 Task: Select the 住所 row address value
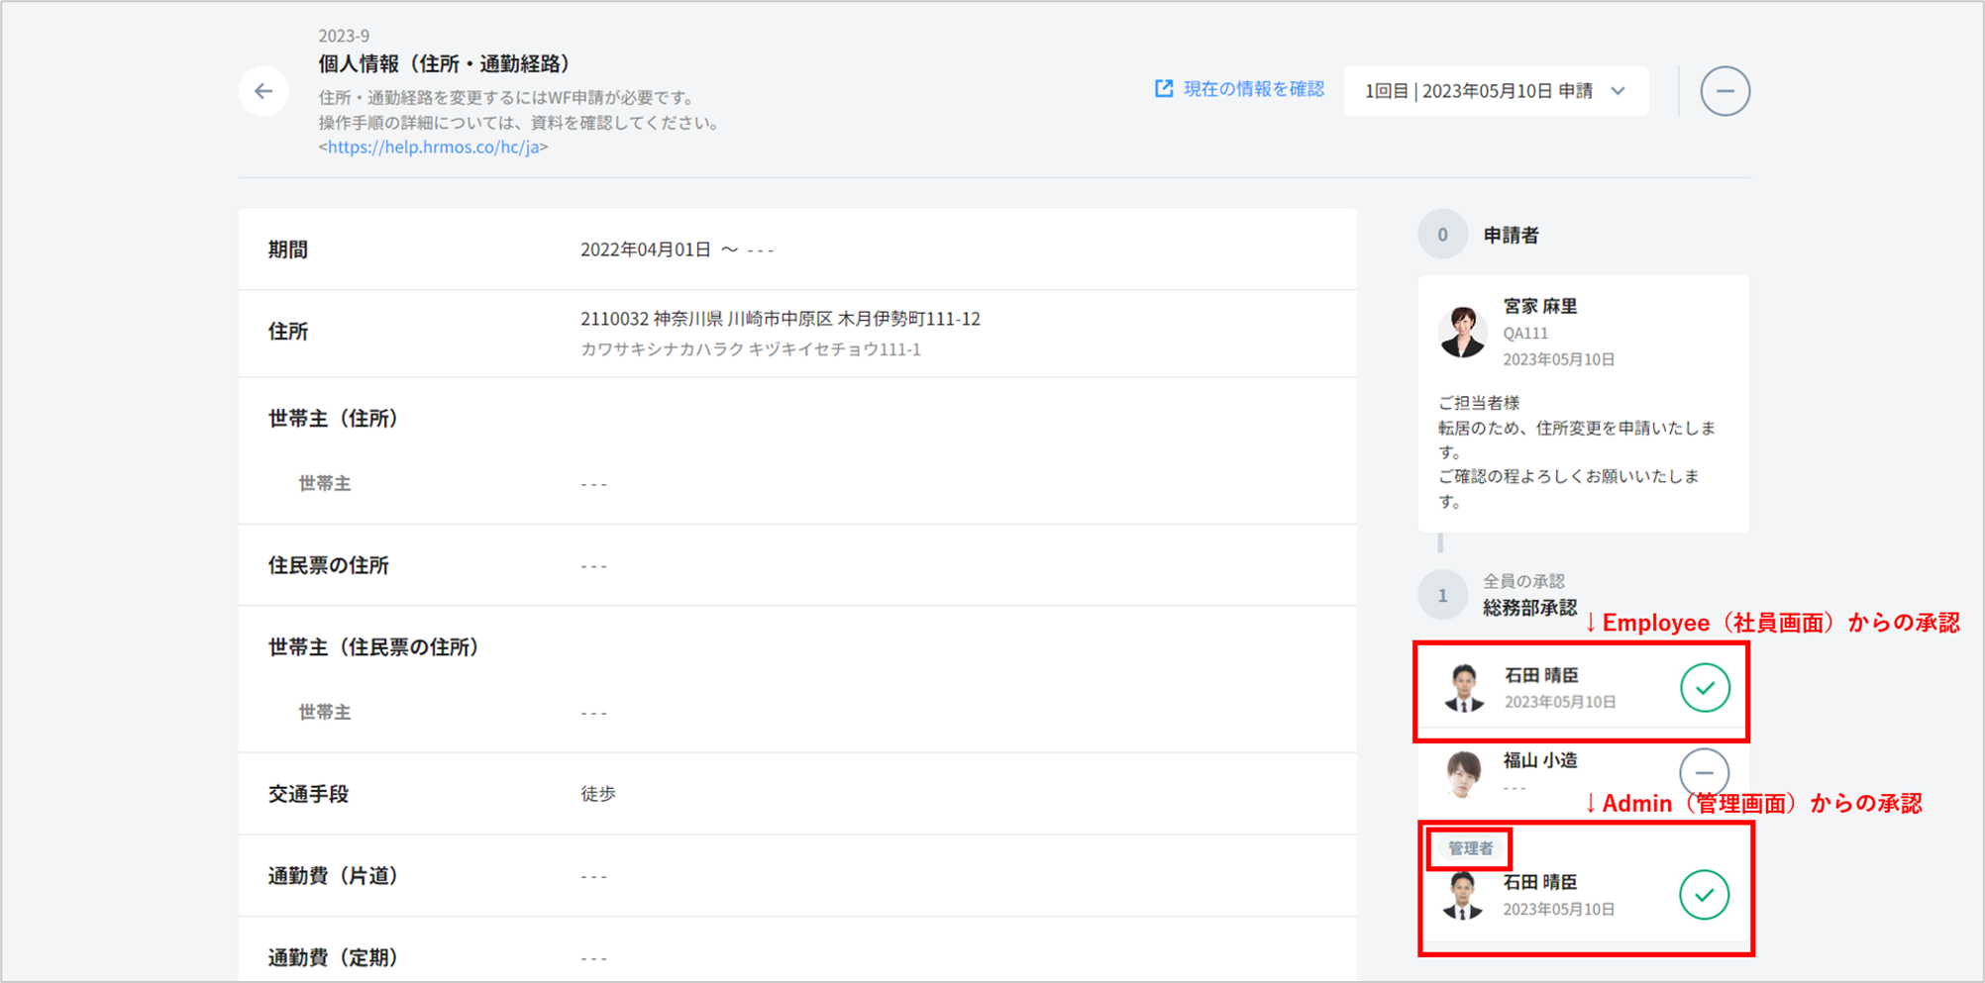pyautogui.click(x=780, y=319)
